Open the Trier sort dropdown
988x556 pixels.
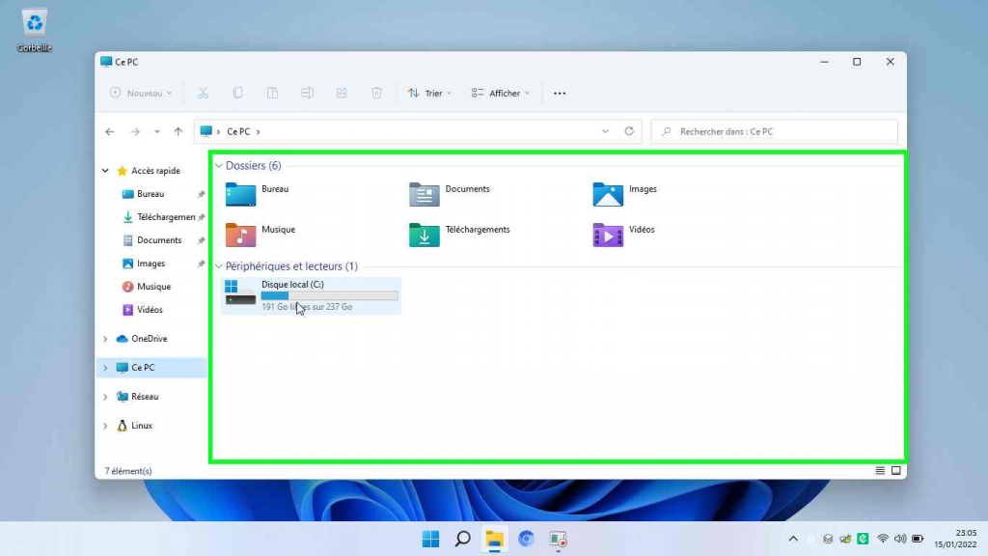(x=429, y=93)
